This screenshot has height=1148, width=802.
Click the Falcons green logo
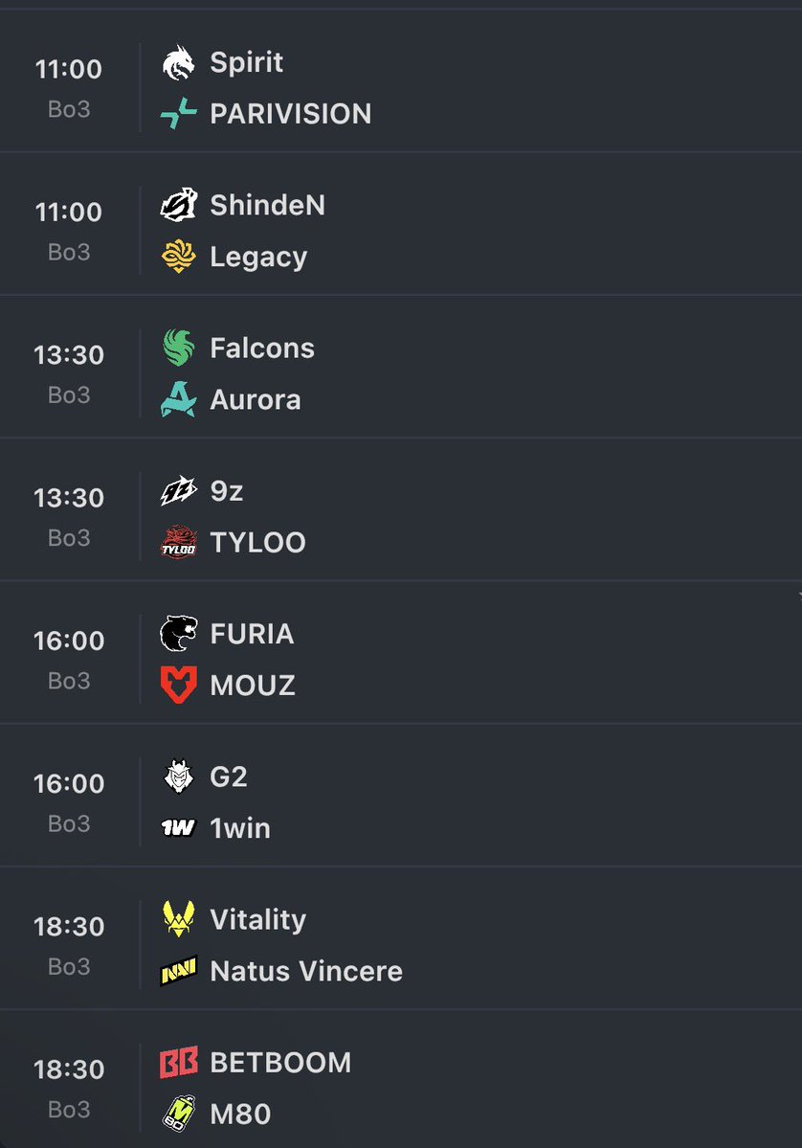point(179,348)
